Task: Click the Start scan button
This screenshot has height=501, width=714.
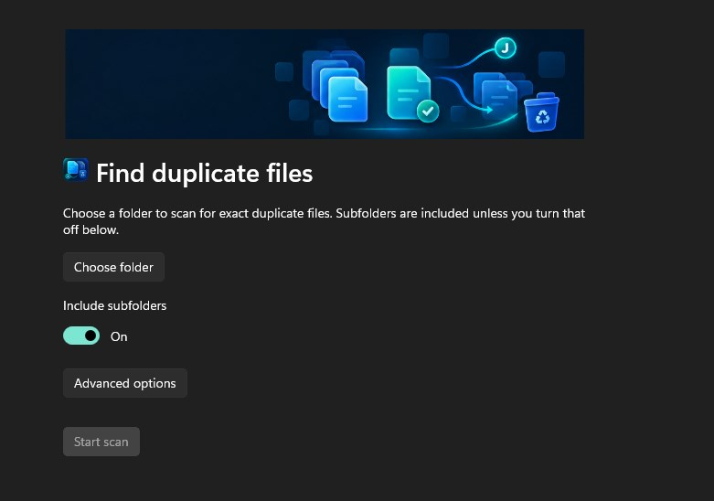Action: (x=101, y=442)
